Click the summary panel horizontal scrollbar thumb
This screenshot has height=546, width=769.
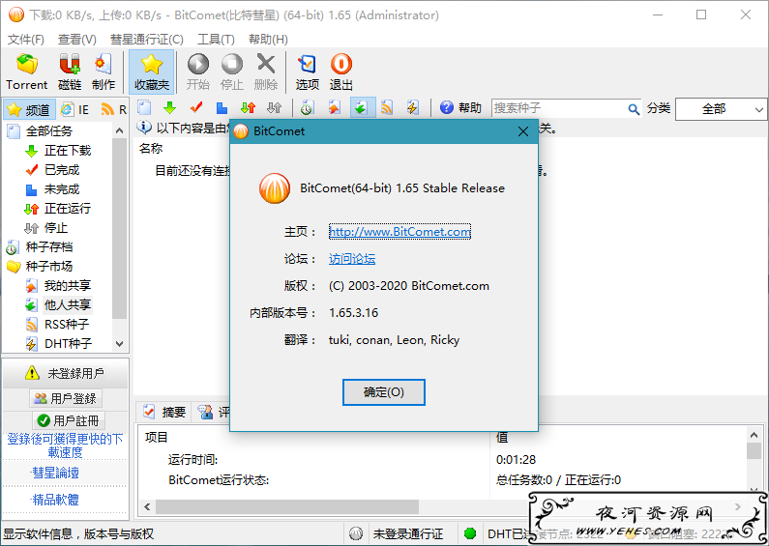point(287,506)
